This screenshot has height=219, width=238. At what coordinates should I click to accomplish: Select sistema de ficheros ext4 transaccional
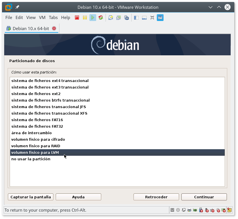coord(117,81)
